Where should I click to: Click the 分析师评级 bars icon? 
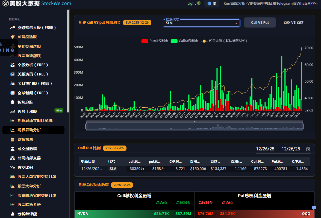pos(13,214)
